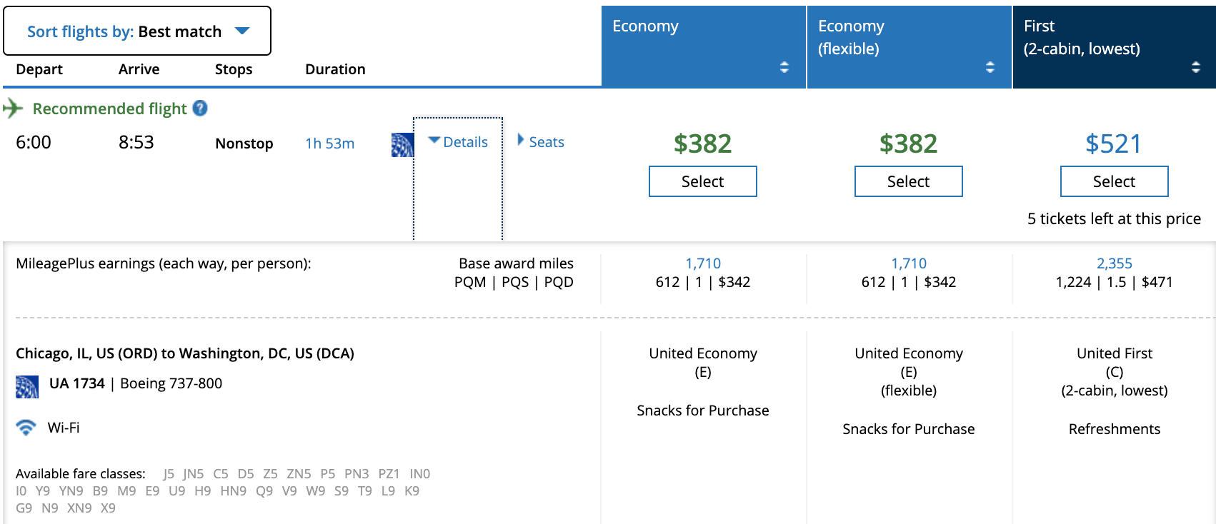Click the First (2-cabin, lowest) column header

(x=1082, y=37)
